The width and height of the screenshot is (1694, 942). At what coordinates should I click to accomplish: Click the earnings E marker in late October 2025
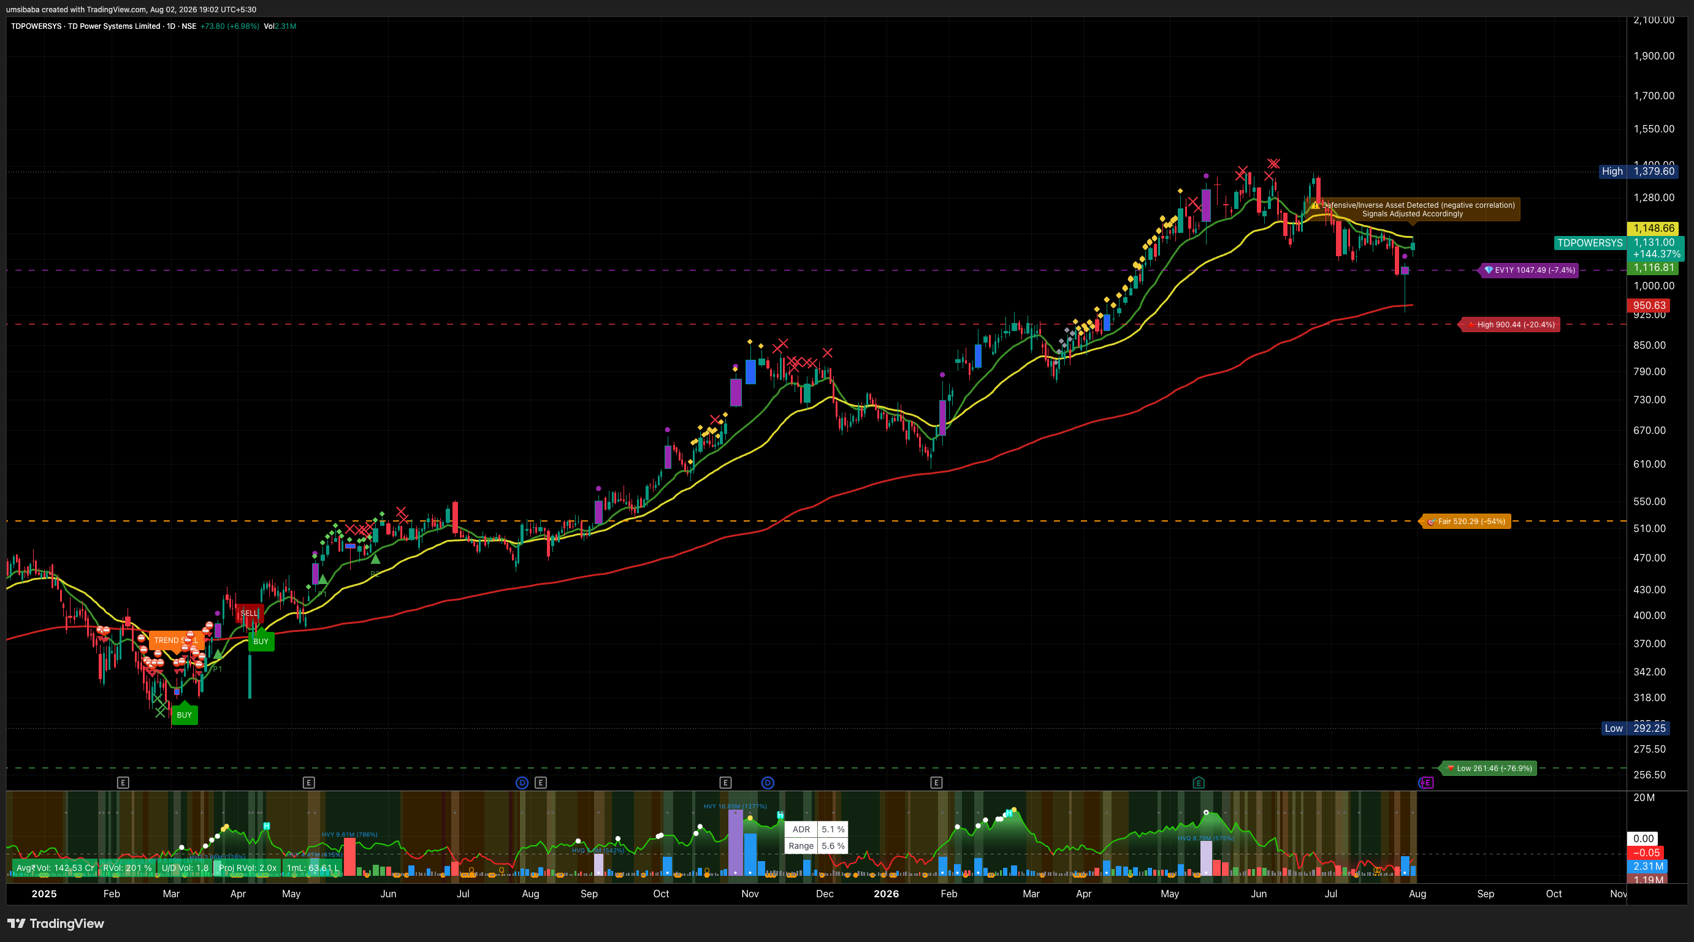tap(725, 782)
